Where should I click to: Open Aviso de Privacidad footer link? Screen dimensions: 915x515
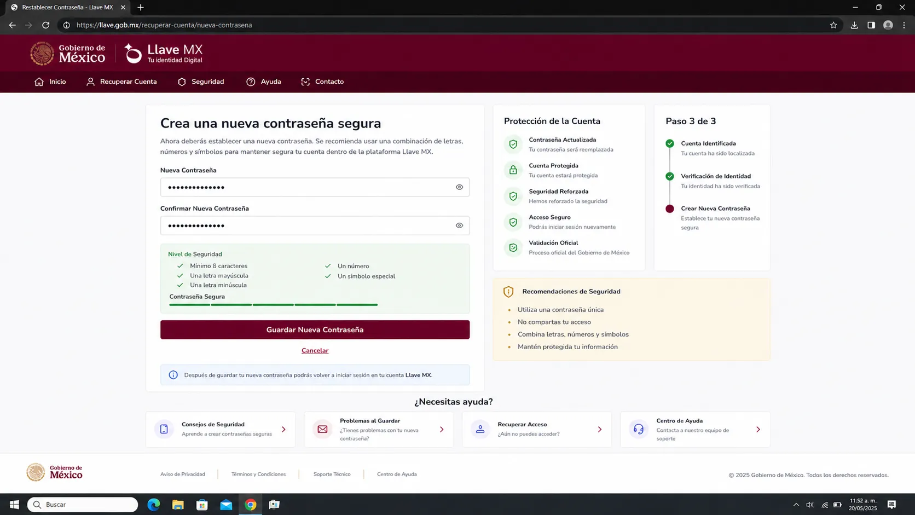click(x=183, y=474)
